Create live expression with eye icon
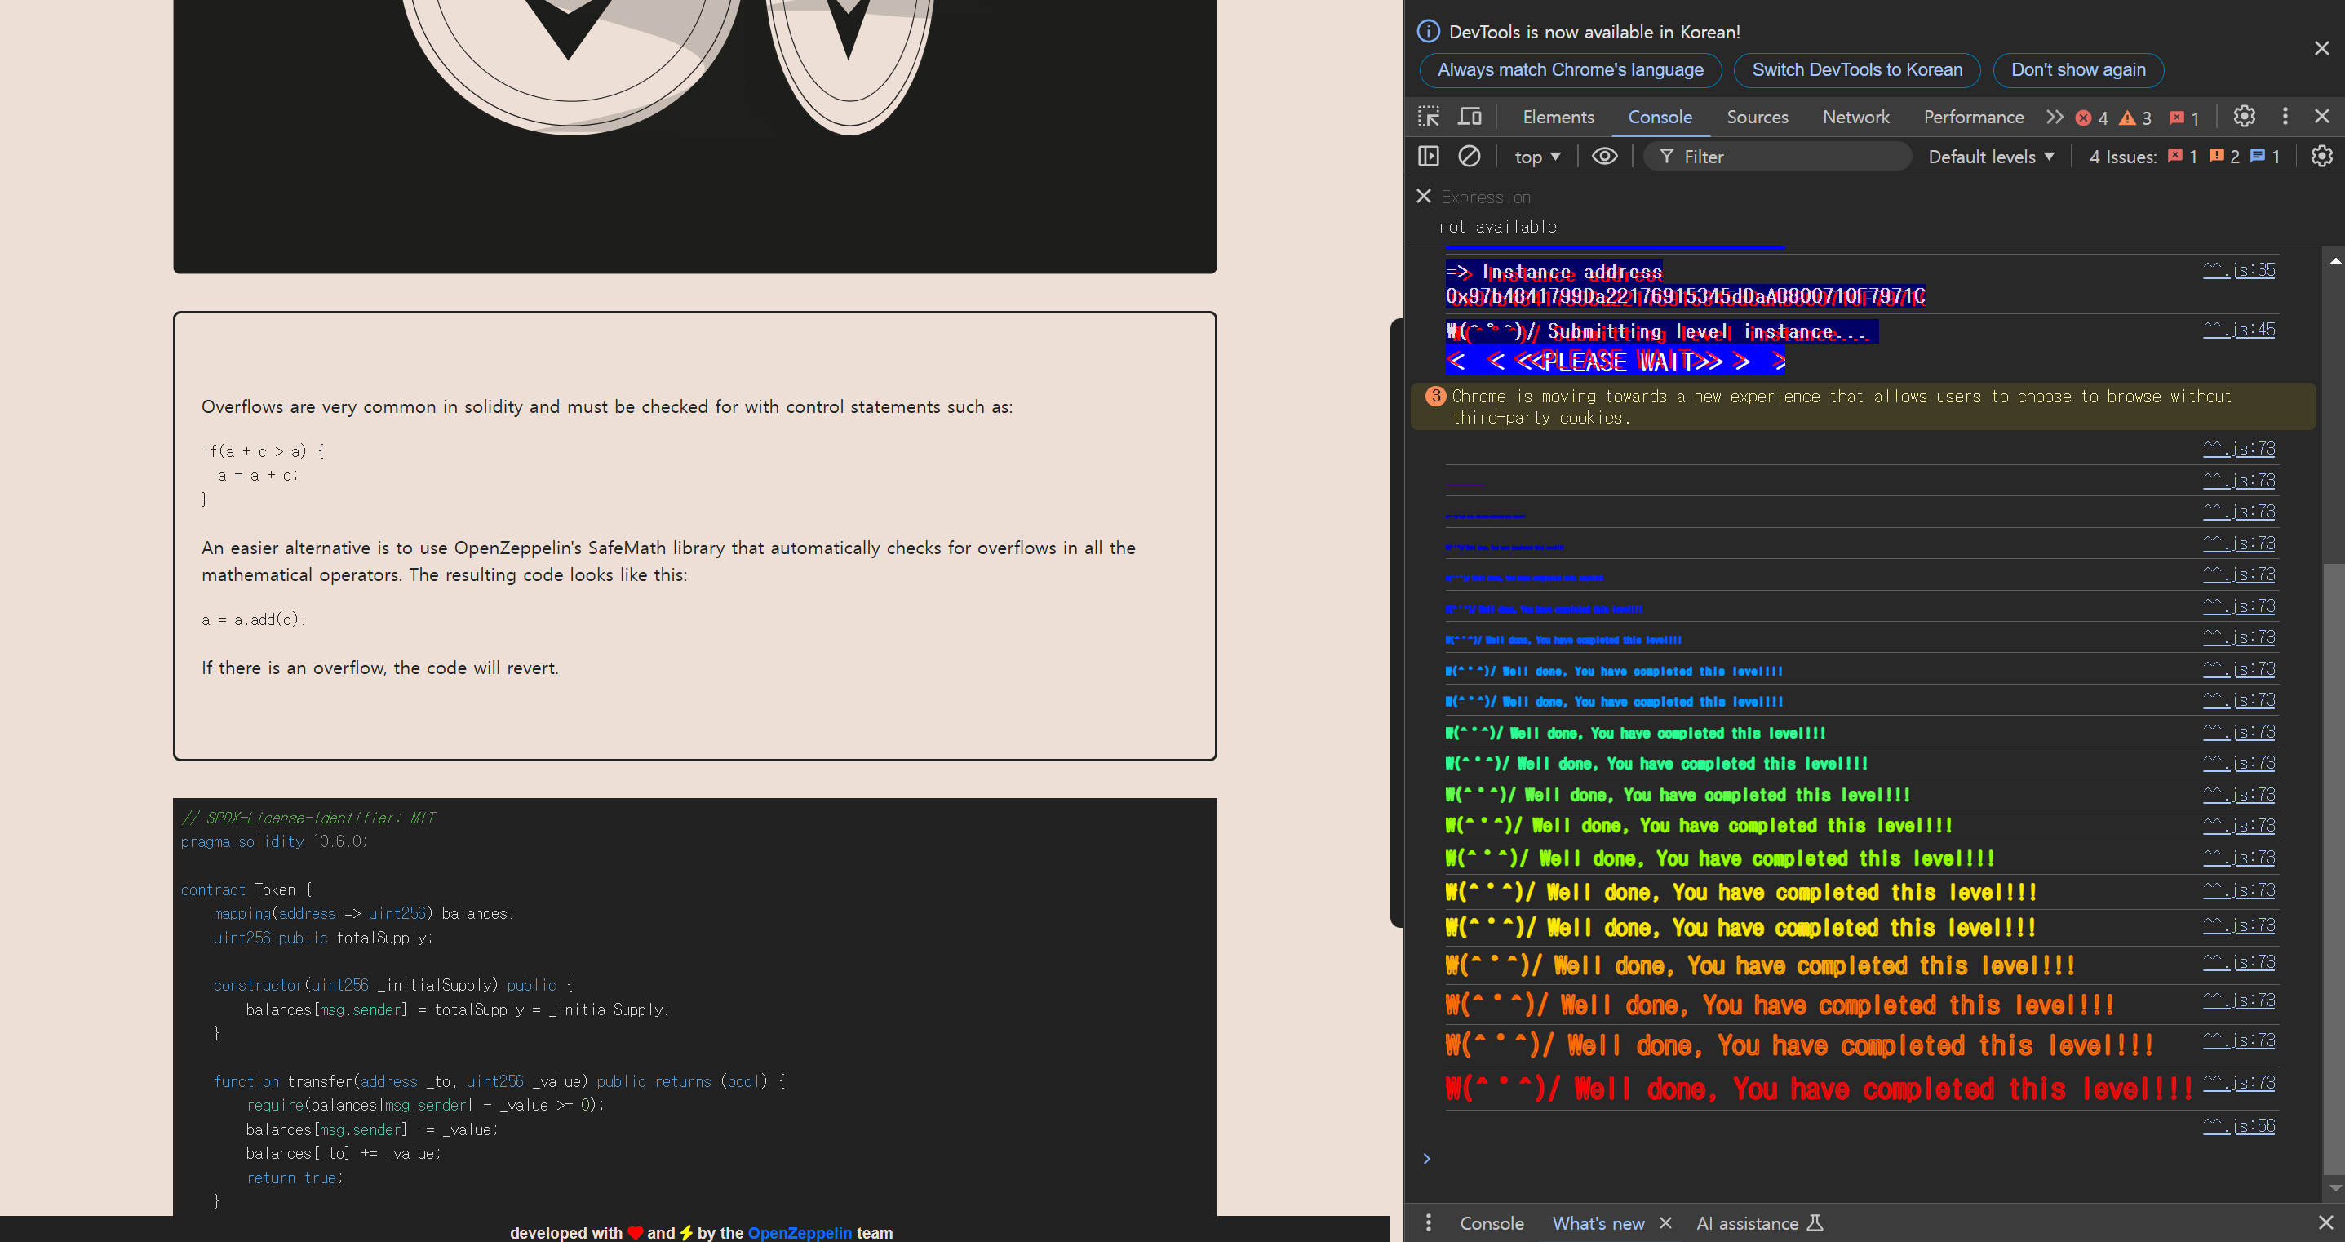This screenshot has height=1242, width=2345. coord(1604,157)
